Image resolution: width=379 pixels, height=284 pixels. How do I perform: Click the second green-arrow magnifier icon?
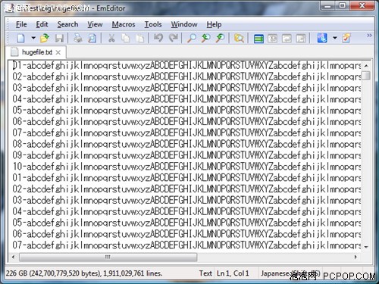pos(220,39)
